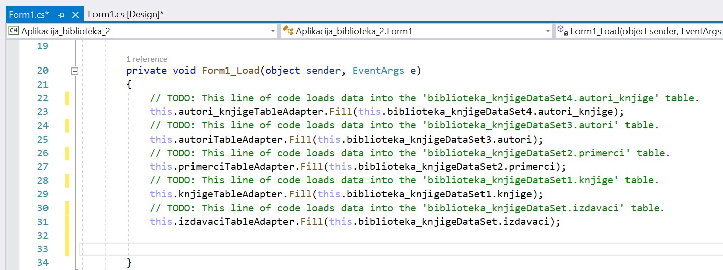Switch to the Form1.cs [Design]* tab
This screenshot has height=270, width=723.
pos(125,15)
